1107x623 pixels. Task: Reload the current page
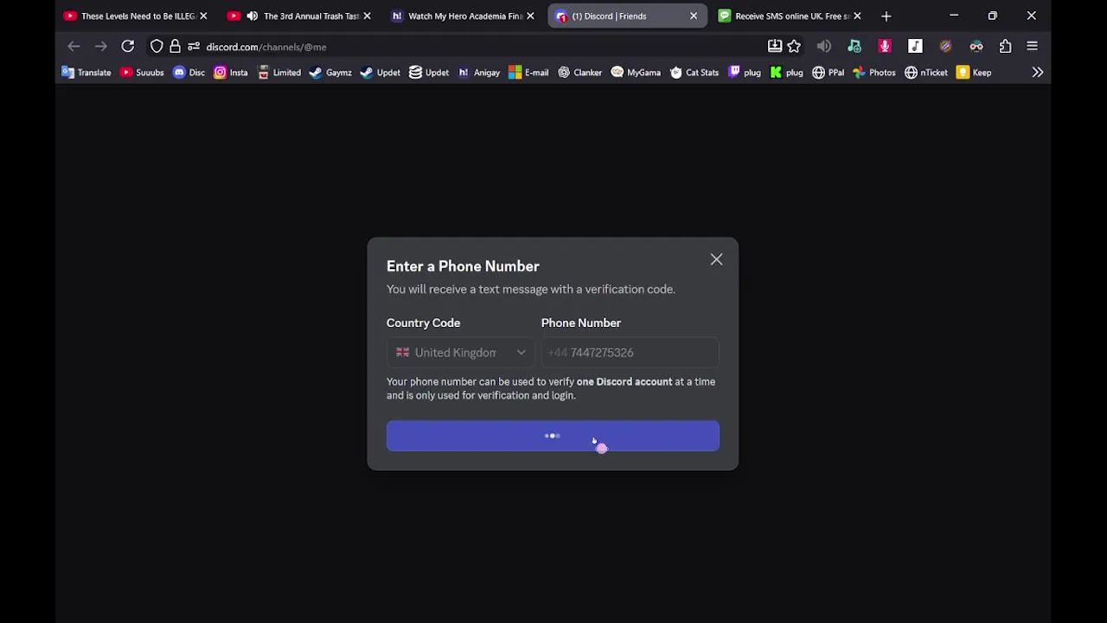(127, 47)
